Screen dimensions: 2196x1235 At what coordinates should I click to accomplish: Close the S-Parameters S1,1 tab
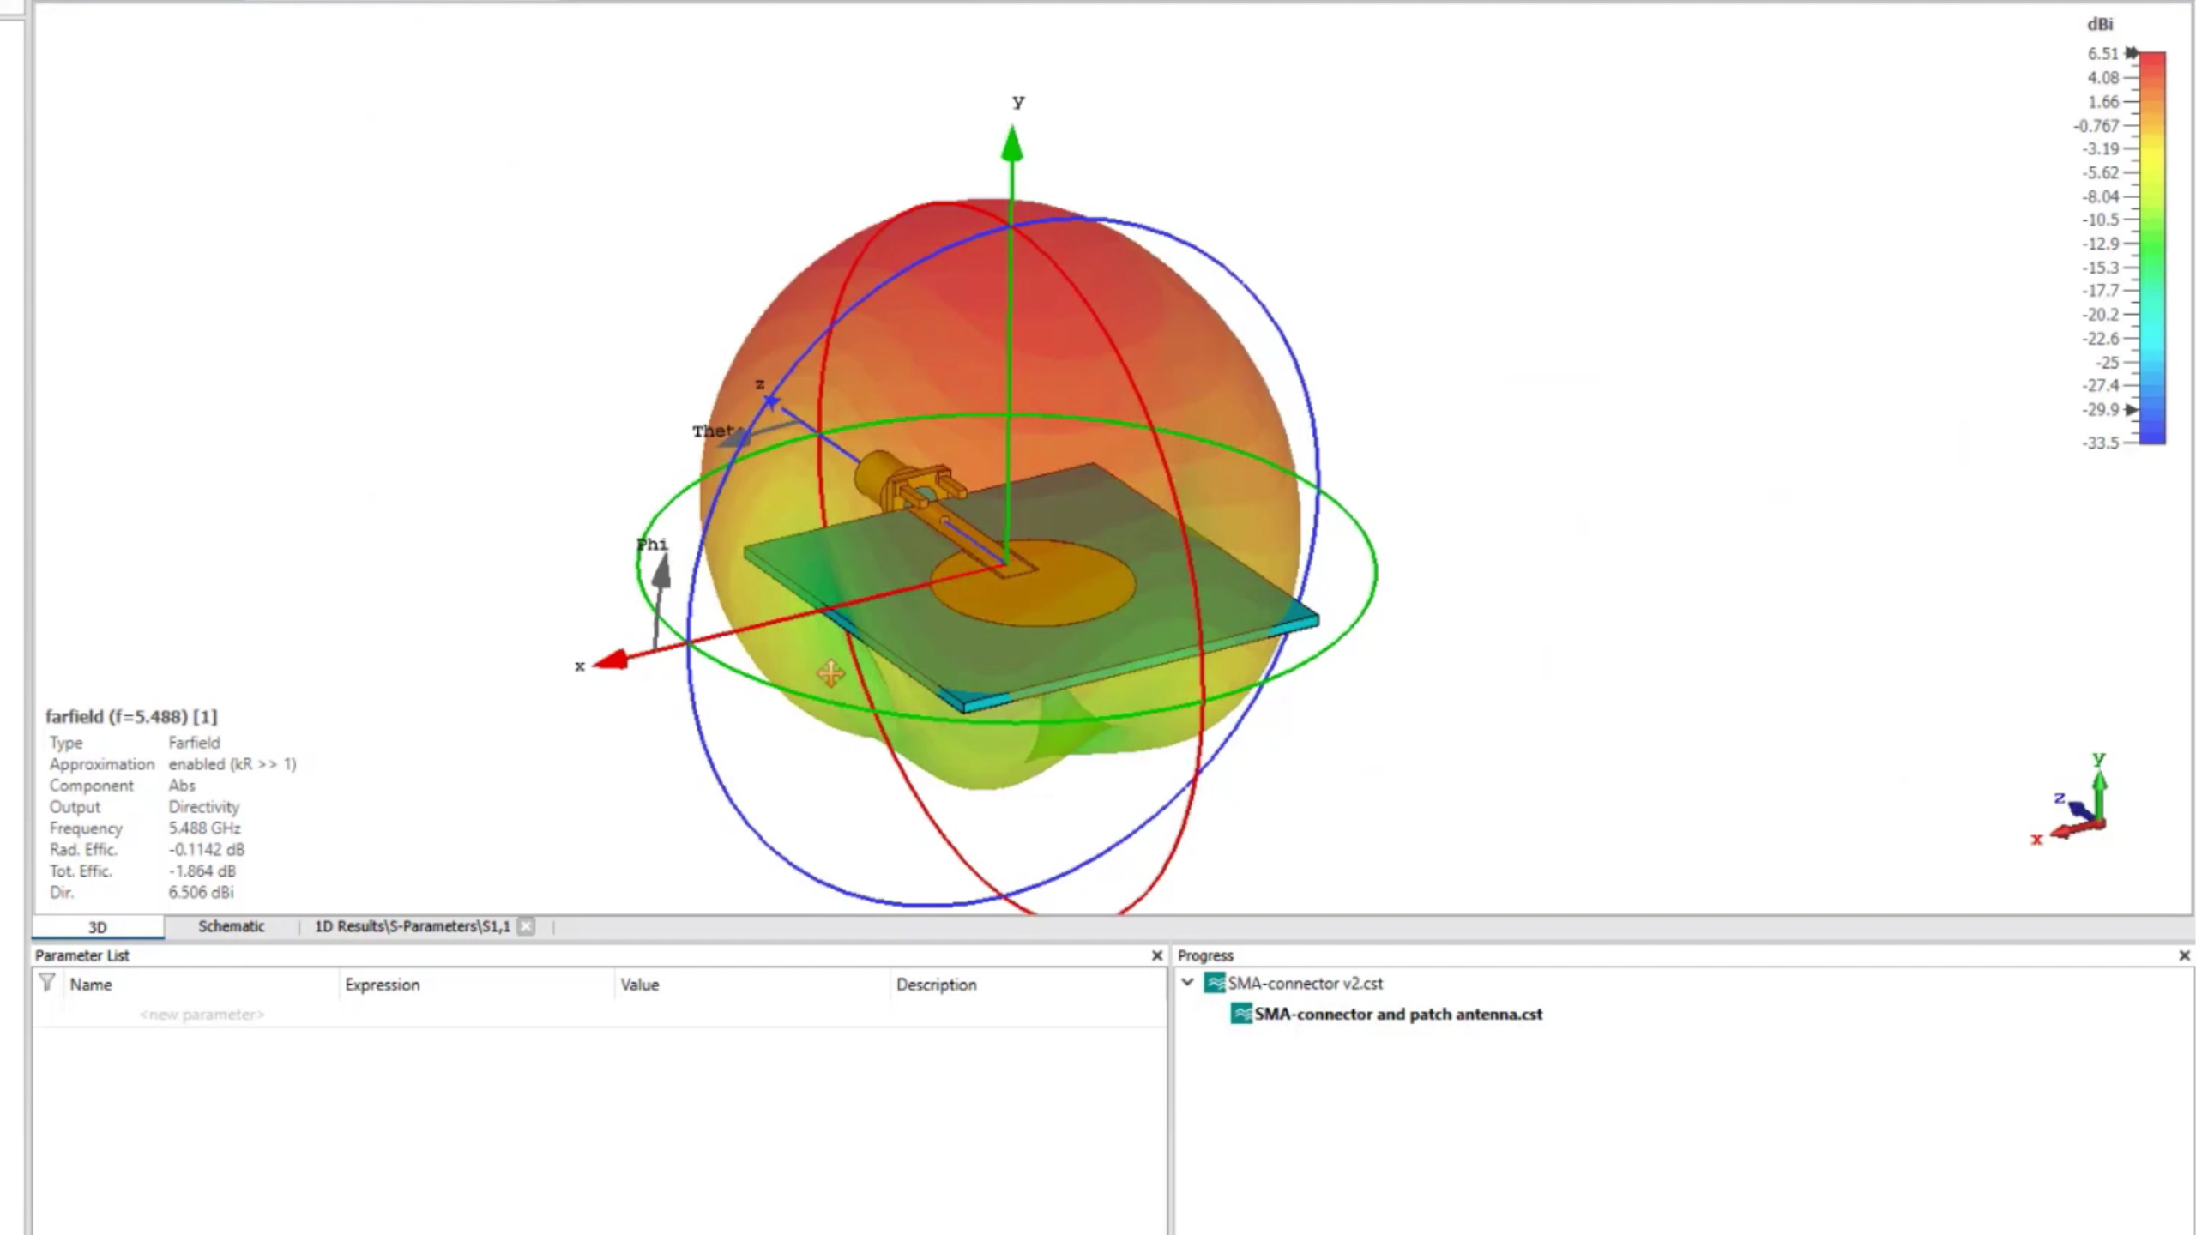[526, 926]
